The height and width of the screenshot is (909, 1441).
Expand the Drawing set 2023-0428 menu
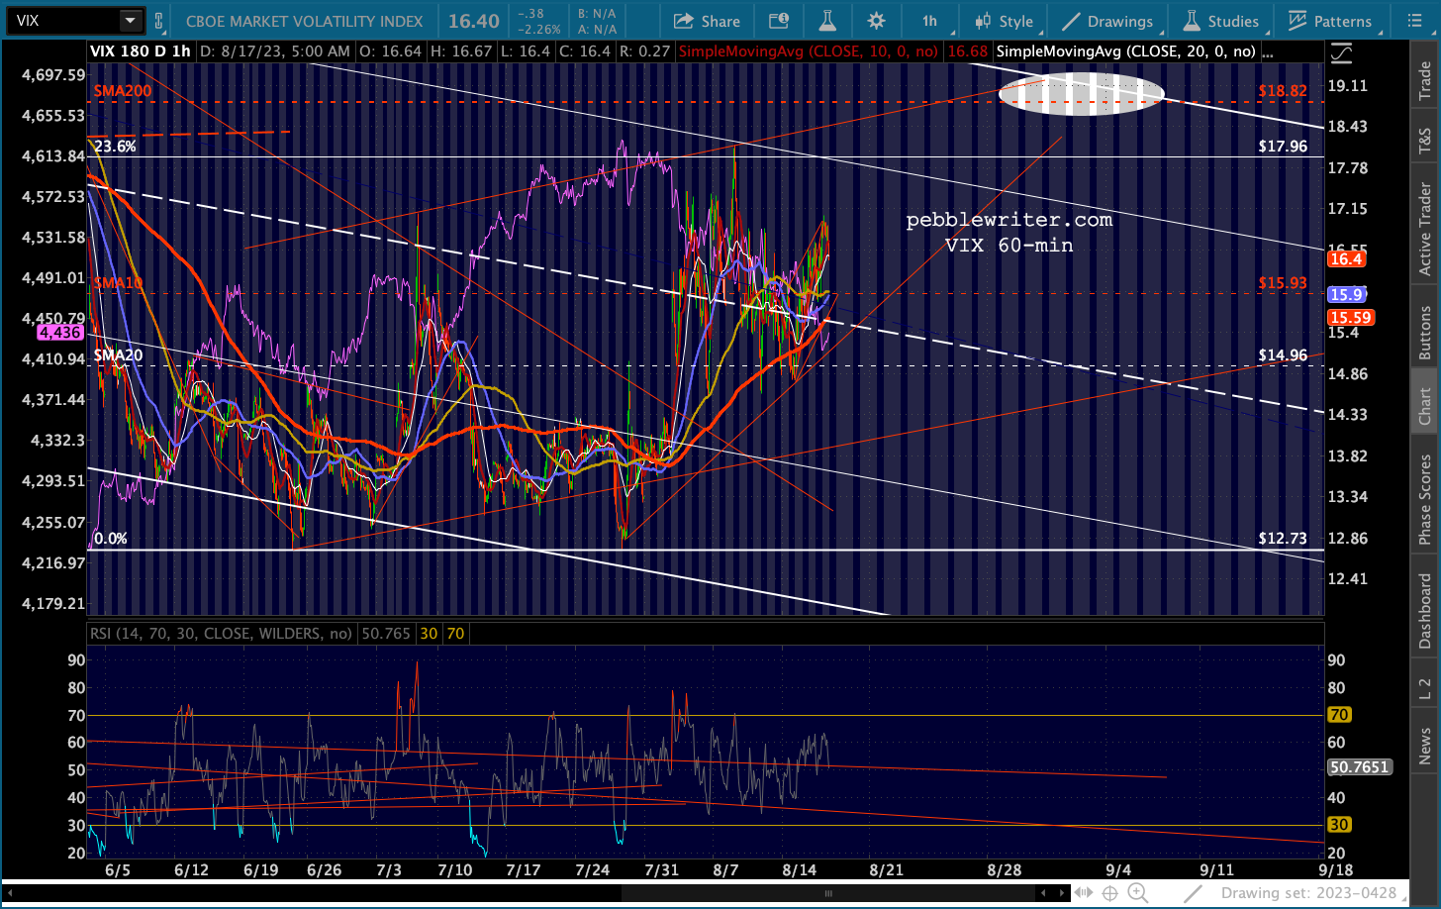(x=1308, y=892)
